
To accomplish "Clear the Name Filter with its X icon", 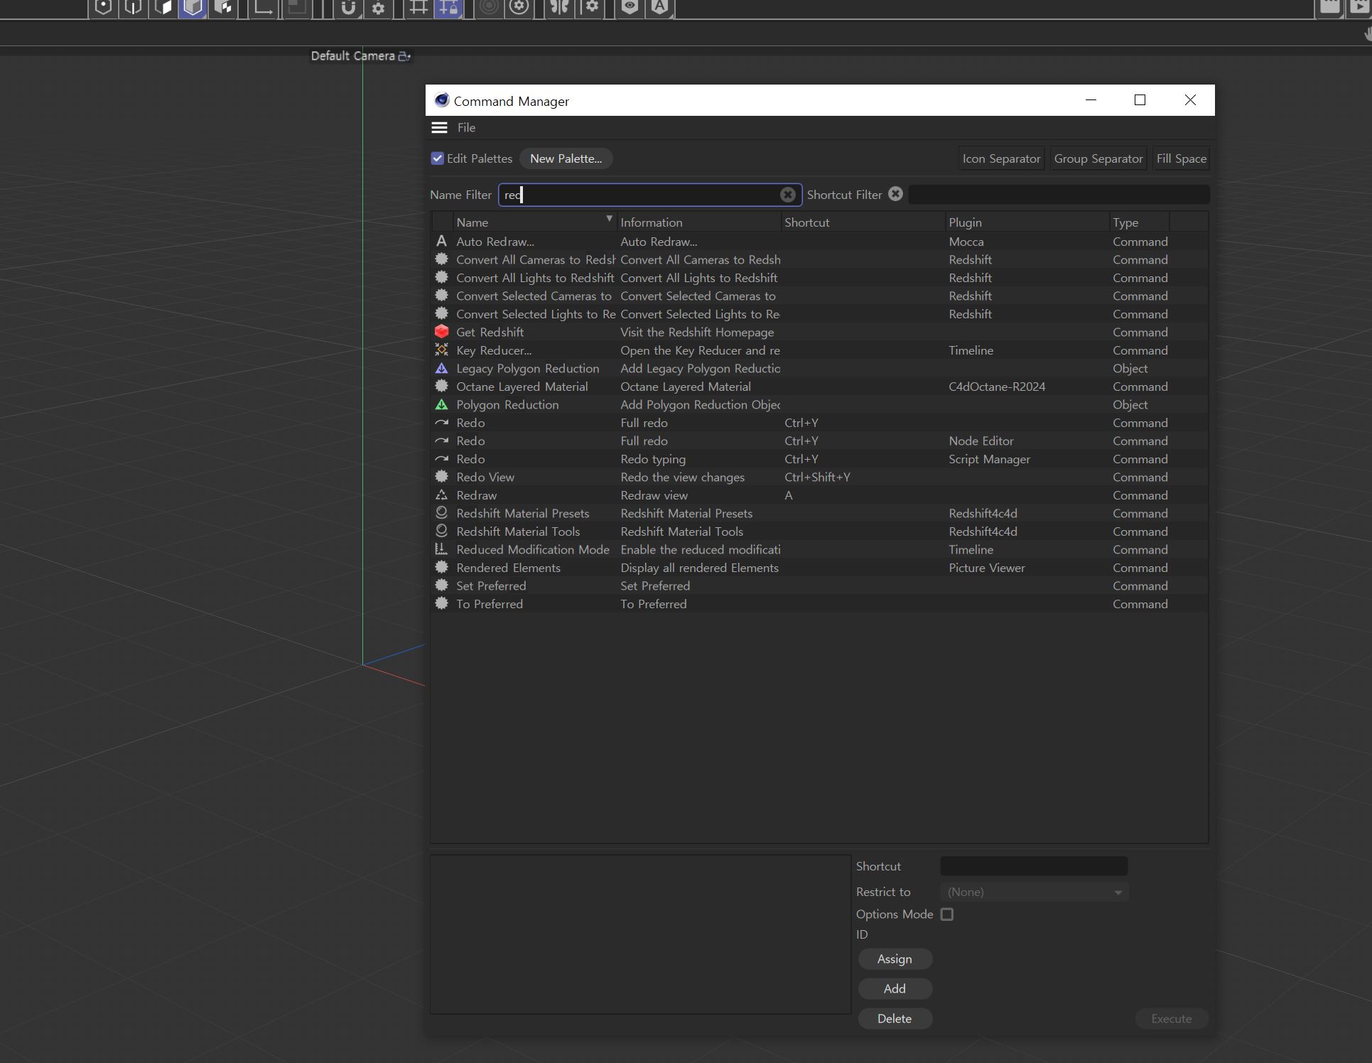I will 787,195.
